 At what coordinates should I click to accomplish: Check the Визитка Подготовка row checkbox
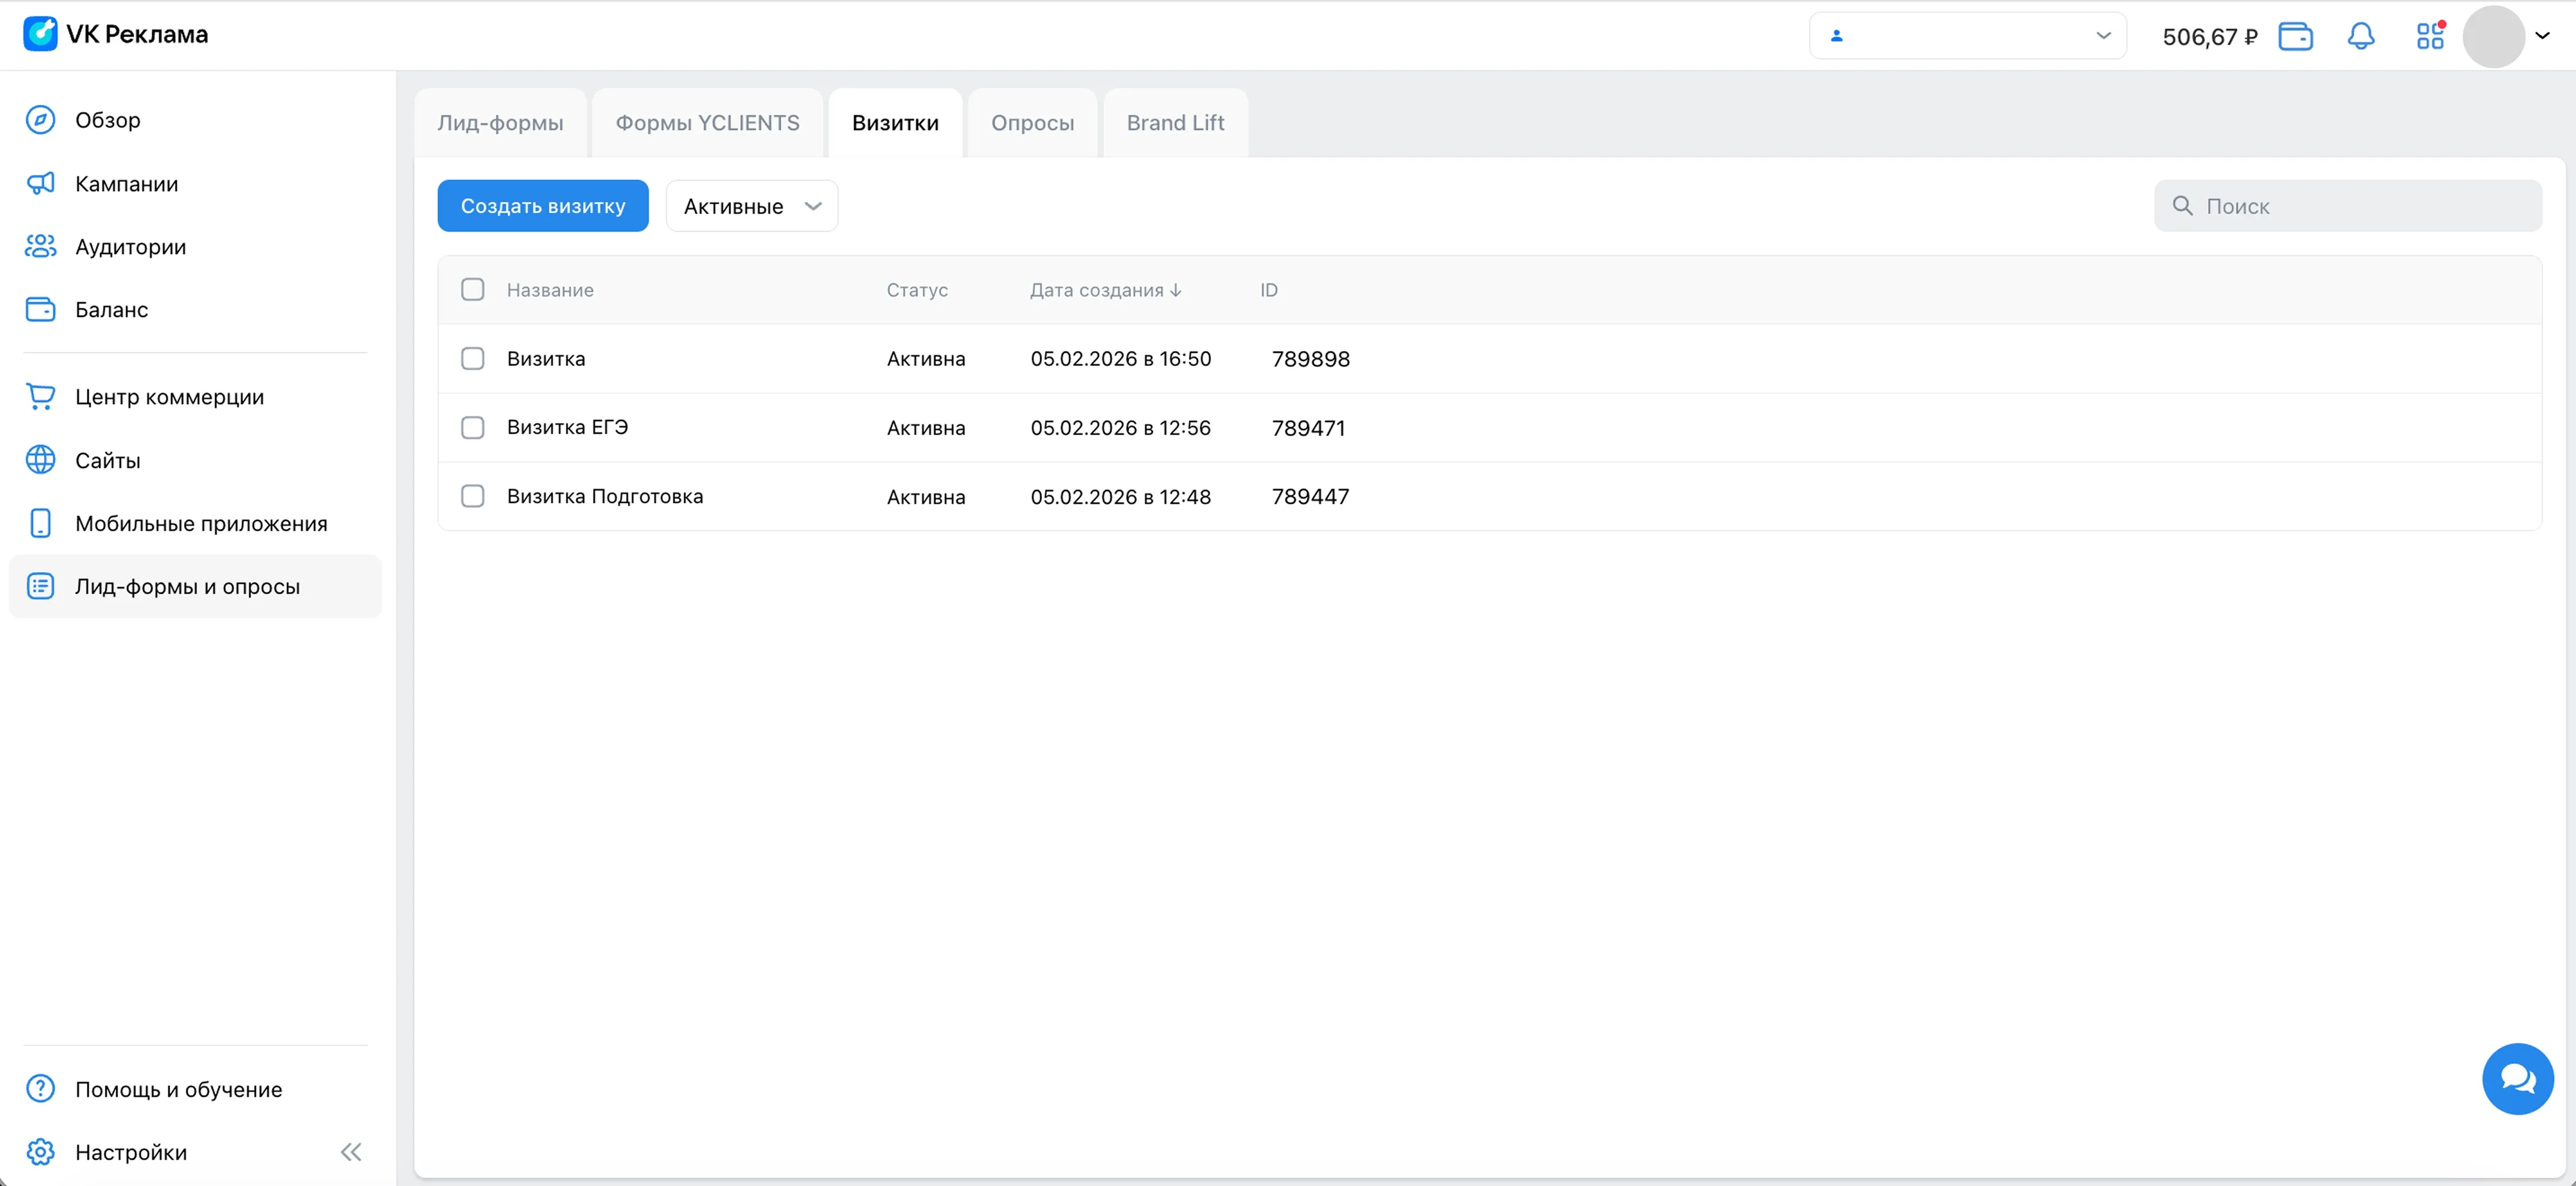pyautogui.click(x=472, y=496)
